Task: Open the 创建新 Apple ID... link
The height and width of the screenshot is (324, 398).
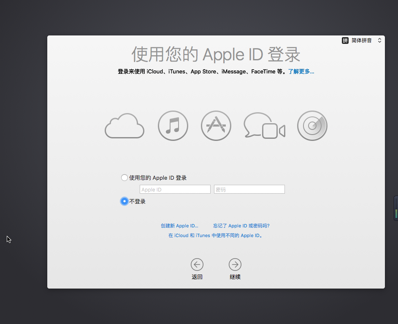Action: (x=179, y=226)
